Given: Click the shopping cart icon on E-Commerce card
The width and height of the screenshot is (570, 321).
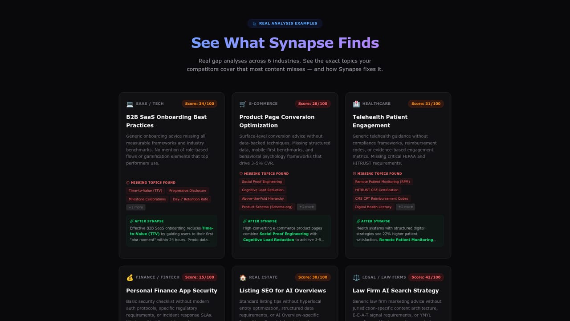Looking at the screenshot, I should pos(243,104).
